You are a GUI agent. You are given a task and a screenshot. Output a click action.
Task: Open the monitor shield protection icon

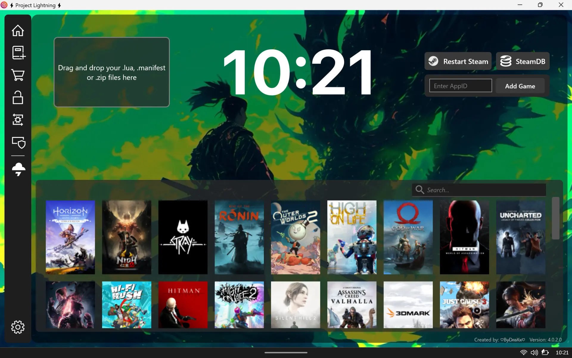[18, 142]
